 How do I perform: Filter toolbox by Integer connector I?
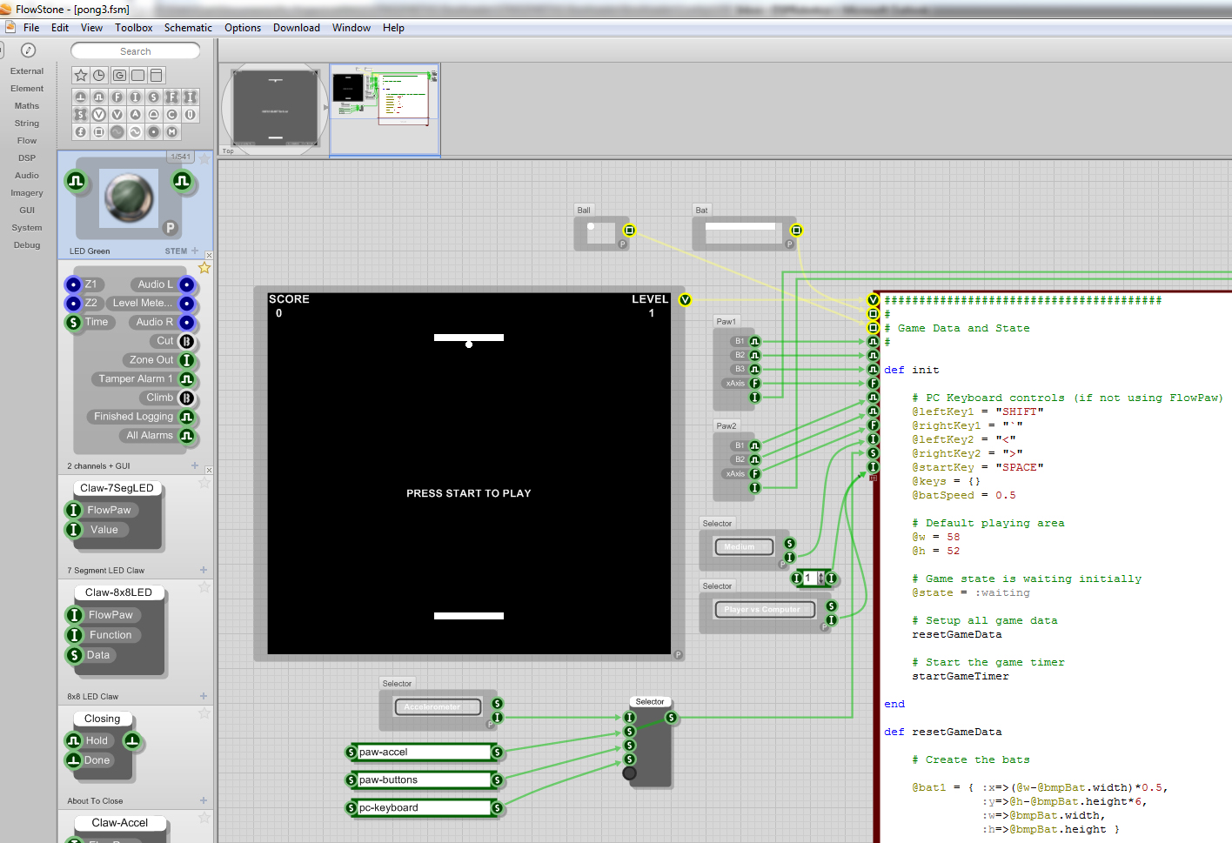[x=136, y=97]
